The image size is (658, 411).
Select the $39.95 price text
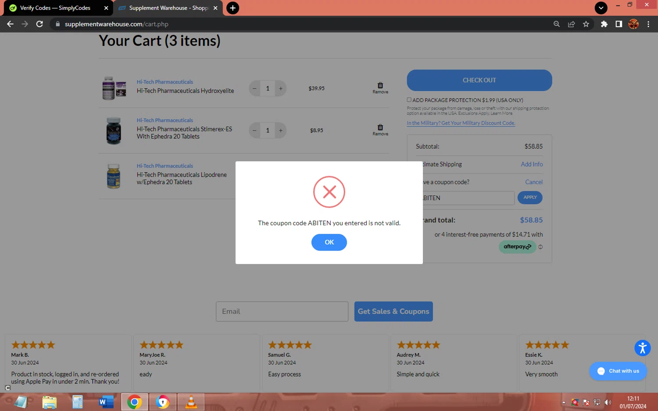click(316, 89)
